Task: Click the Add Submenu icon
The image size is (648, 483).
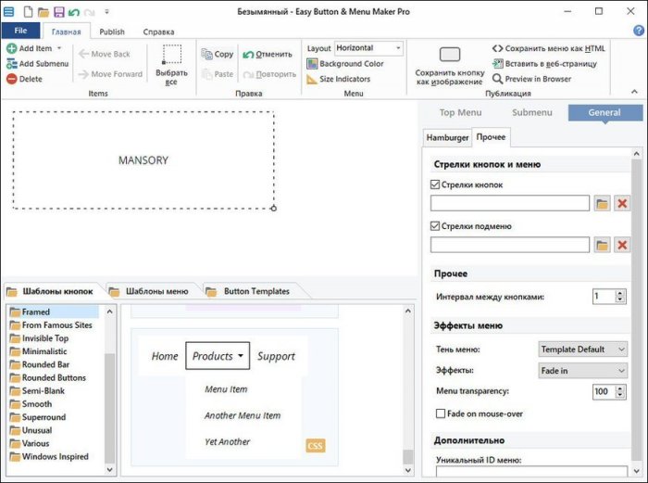Action: (11, 63)
